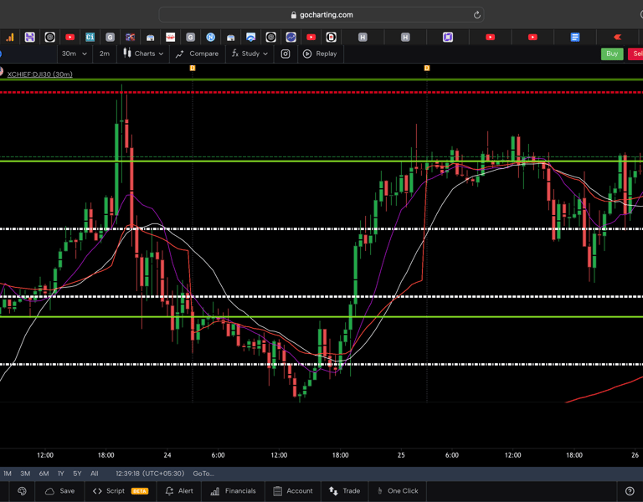Open the XCHIEF:DJI30 (30m) symbol label
Screen dimensions: 643x502
tap(40, 74)
